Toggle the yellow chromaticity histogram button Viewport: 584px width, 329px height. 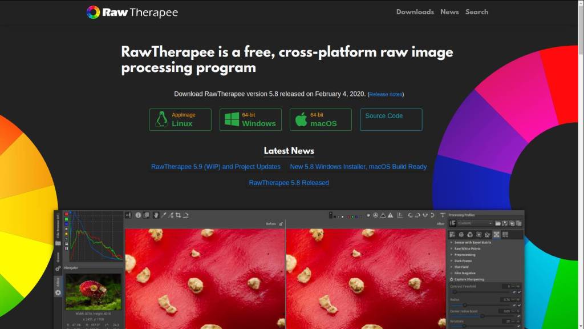[x=67, y=234]
